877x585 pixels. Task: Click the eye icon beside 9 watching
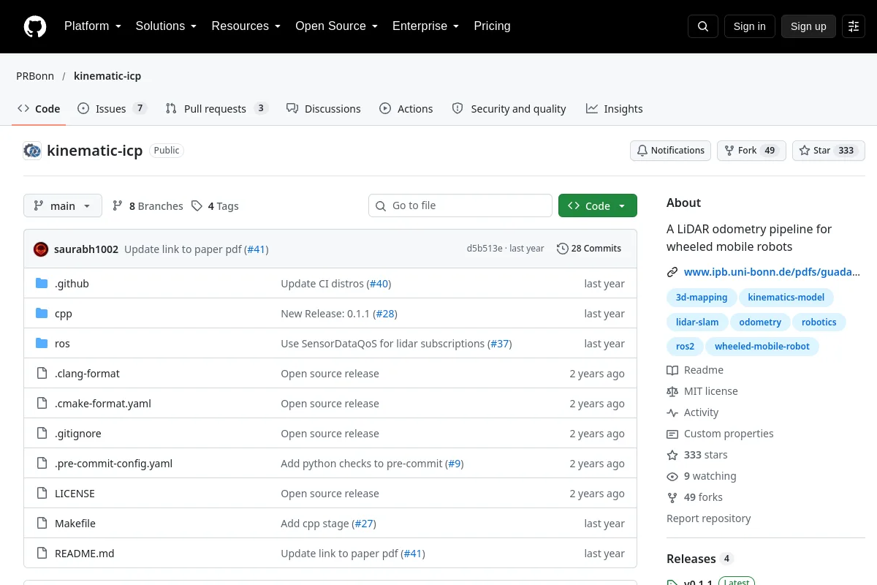click(672, 476)
